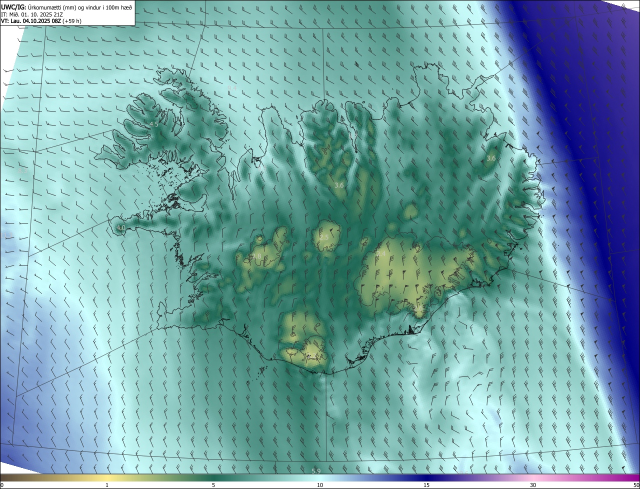Viewport: 640px width, 489px height.
Task: Click the faint 8.3 value label
Action: (x=22, y=170)
